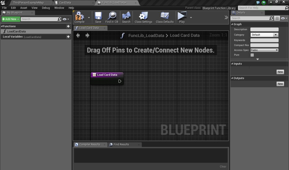This screenshot has height=170, width=289.
Task: Collapse the Inputs section
Action: coord(232,64)
